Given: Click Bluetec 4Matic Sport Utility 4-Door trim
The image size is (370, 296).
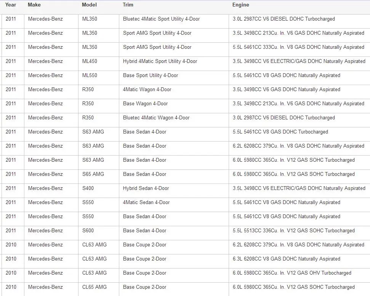Looking at the screenshot, I should point(162,19).
